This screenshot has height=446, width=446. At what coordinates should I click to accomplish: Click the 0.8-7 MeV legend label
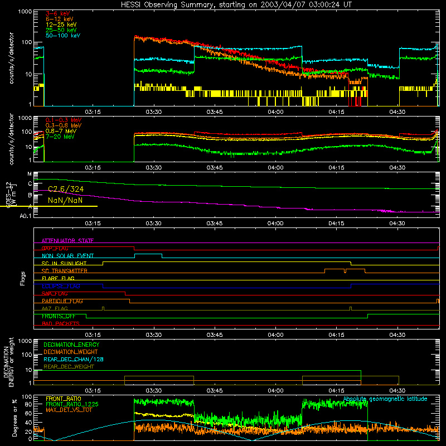click(61, 131)
